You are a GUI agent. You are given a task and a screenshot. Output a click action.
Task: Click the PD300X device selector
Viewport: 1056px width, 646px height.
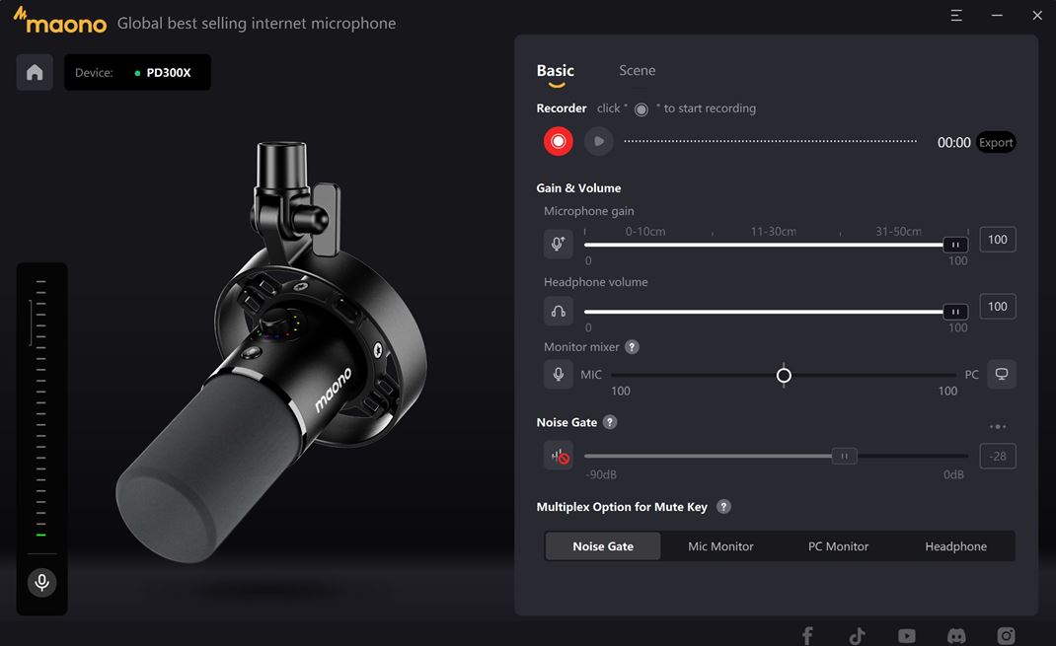tap(137, 72)
